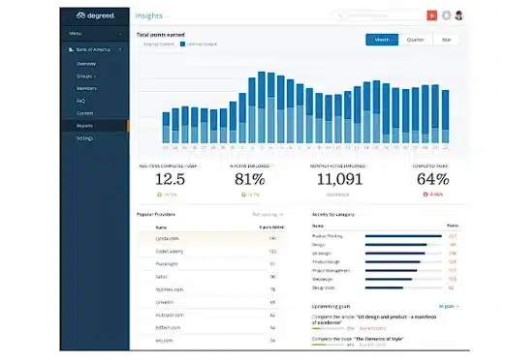Switch chart range to Quarter
505x363 pixels.
415,40
